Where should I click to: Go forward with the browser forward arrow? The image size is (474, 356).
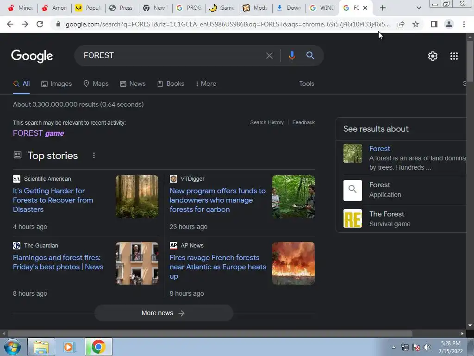(x=25, y=24)
